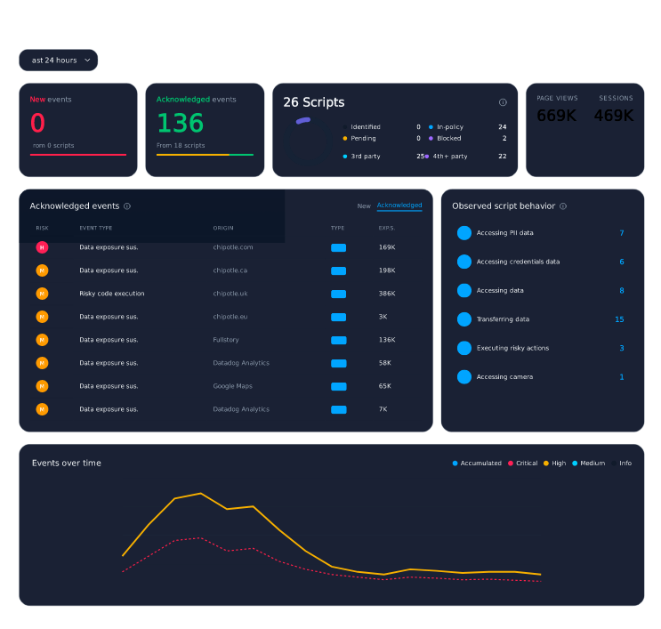Open the Last 24 hours time dropdown
661x629 pixels.
coord(58,60)
